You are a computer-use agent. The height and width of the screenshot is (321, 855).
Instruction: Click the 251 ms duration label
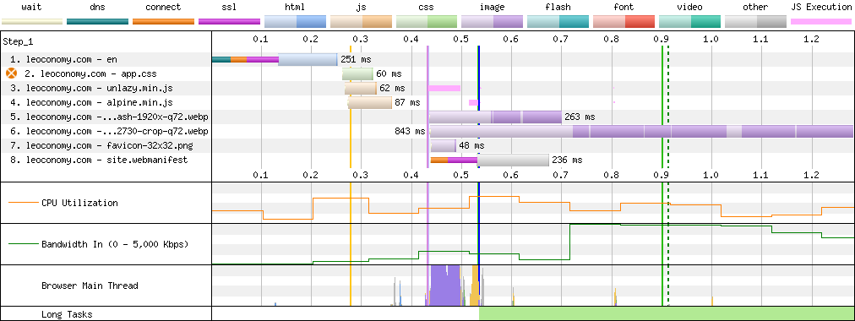click(x=356, y=59)
